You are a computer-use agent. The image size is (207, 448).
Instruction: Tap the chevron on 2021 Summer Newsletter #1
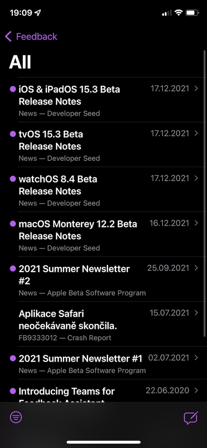(196, 358)
